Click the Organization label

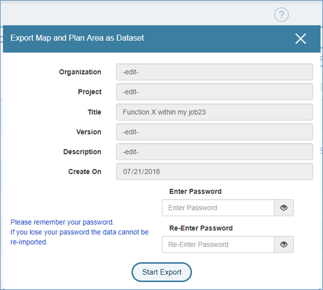(80, 72)
